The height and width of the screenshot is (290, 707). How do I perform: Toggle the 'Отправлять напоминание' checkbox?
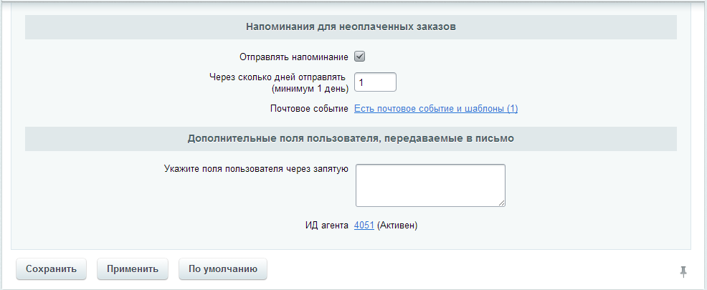(x=359, y=57)
